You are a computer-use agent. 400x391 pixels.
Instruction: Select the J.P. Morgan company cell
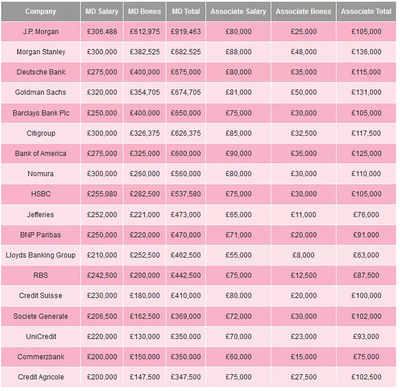coord(41,32)
